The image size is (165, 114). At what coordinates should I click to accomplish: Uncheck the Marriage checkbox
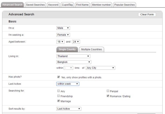(x=58, y=101)
